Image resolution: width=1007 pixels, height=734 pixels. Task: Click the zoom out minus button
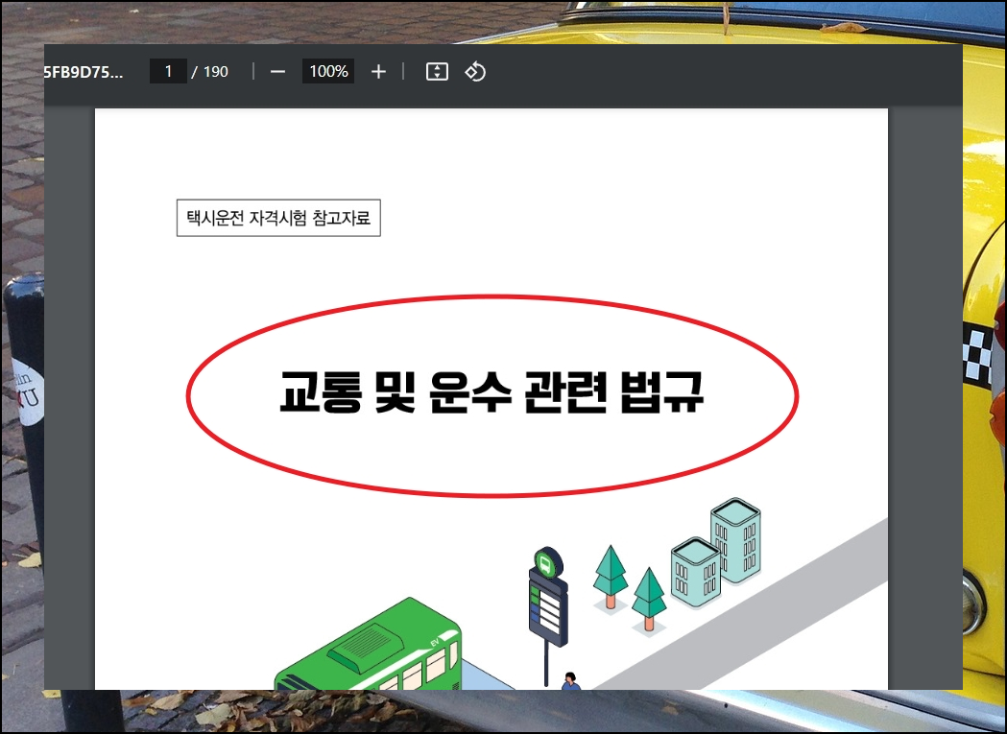click(x=277, y=72)
